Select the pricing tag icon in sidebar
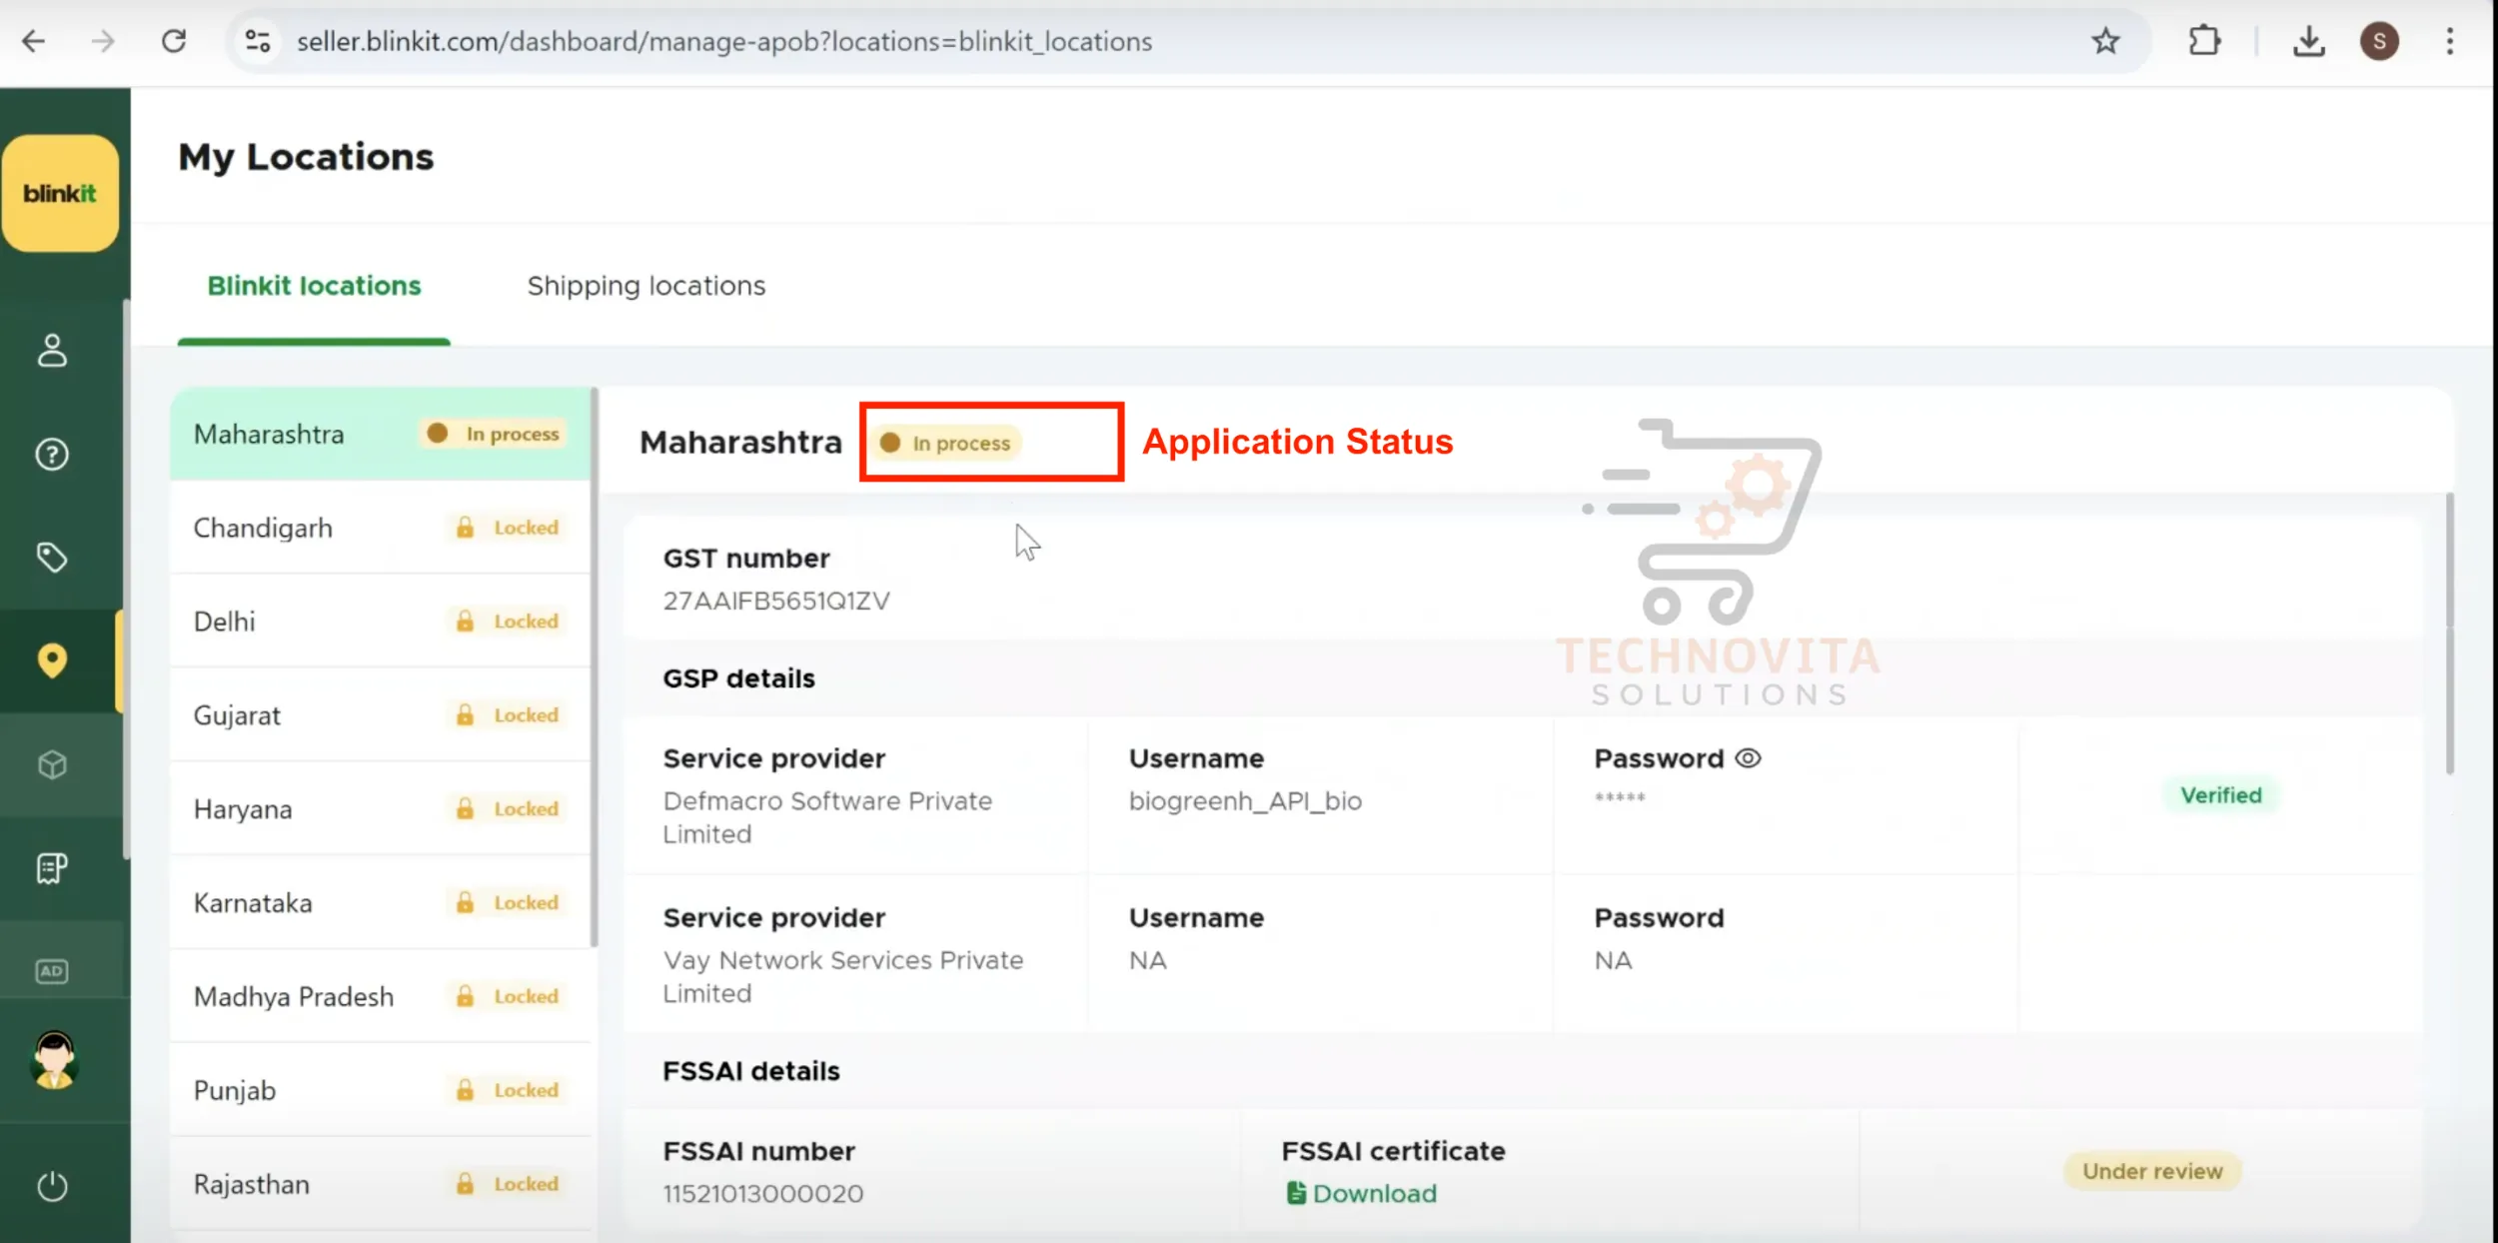 53,558
